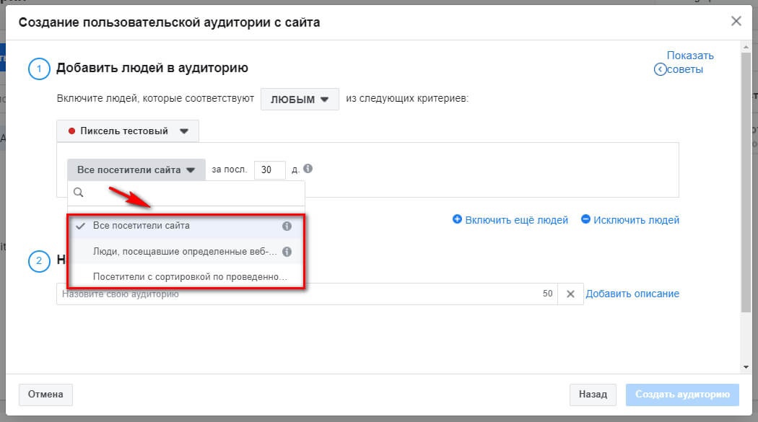Open the Добавить описание link
The image size is (758, 422).
pyautogui.click(x=632, y=294)
